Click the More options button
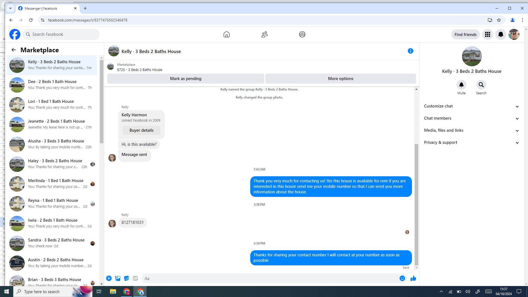 click(x=340, y=79)
